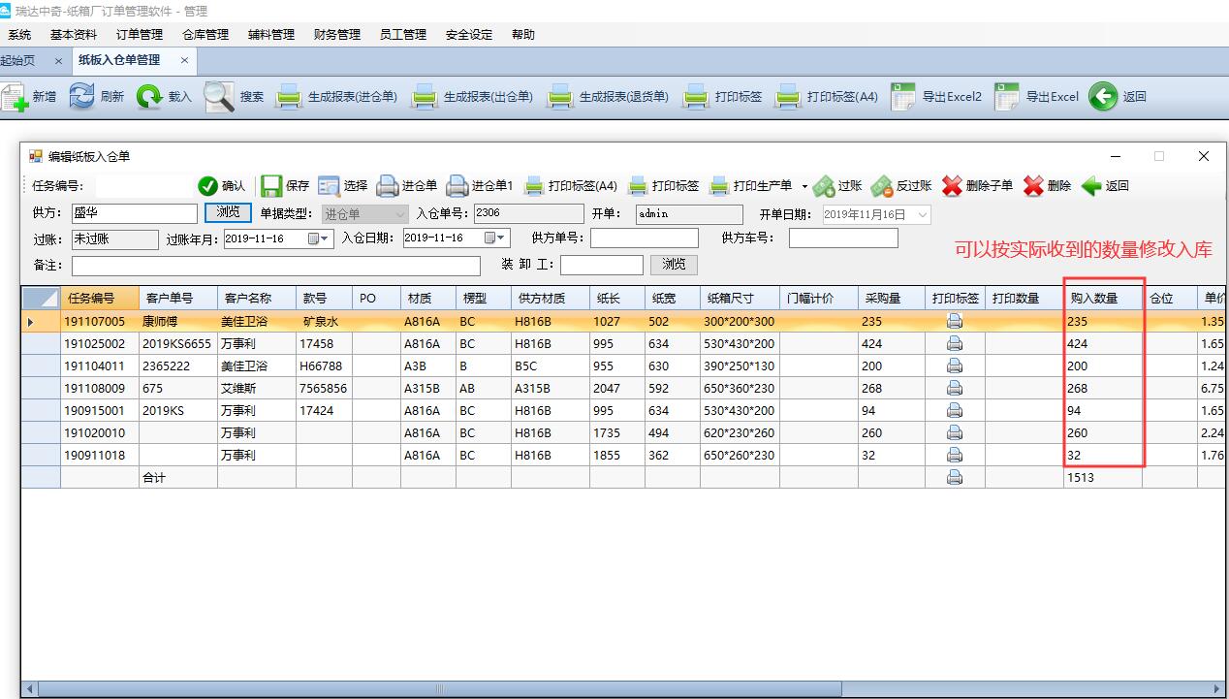Screen dimensions: 1229x699
Task: Print label for task 191025002 row
Action: coord(955,343)
